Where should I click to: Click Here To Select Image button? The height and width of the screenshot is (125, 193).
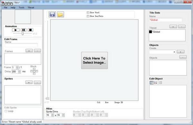point(94,60)
